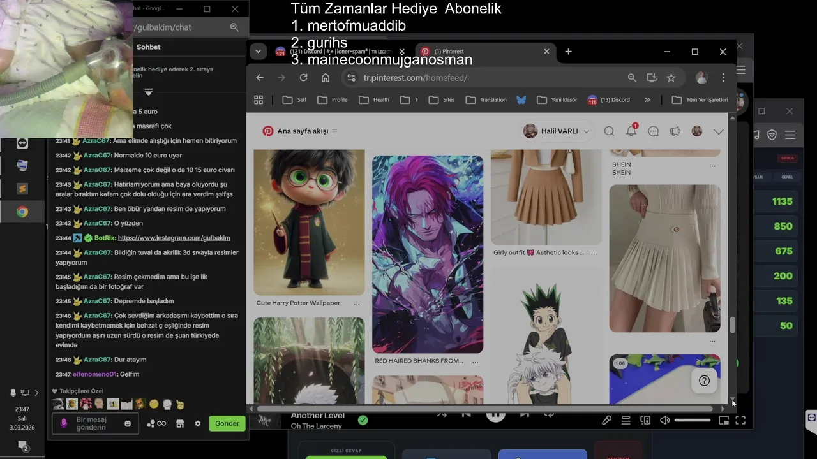Toggle music player fullscreen
This screenshot has width=817, height=459.
[x=740, y=420]
